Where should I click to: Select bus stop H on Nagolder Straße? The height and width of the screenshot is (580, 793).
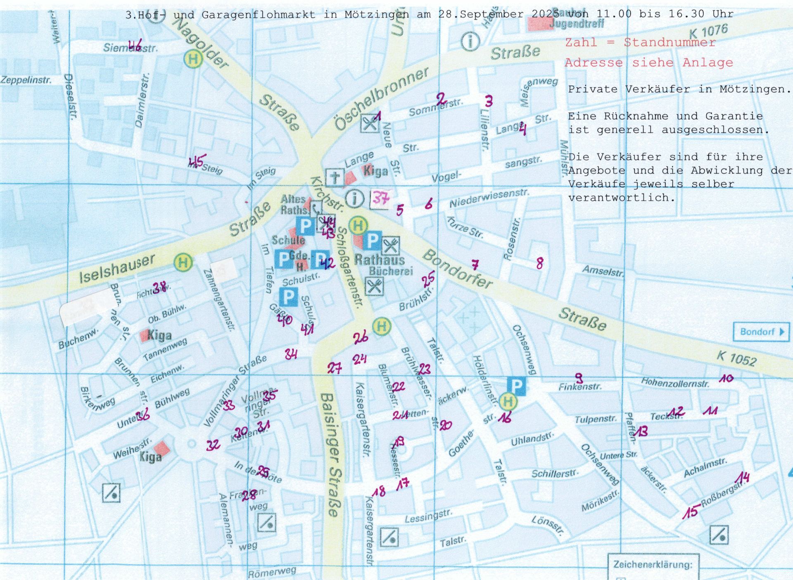point(193,59)
